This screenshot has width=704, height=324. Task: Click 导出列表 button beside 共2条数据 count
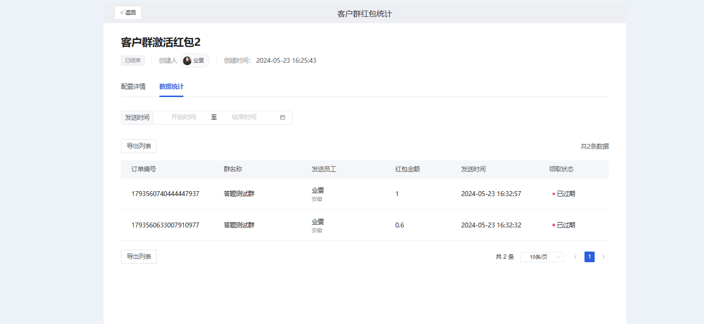point(139,146)
